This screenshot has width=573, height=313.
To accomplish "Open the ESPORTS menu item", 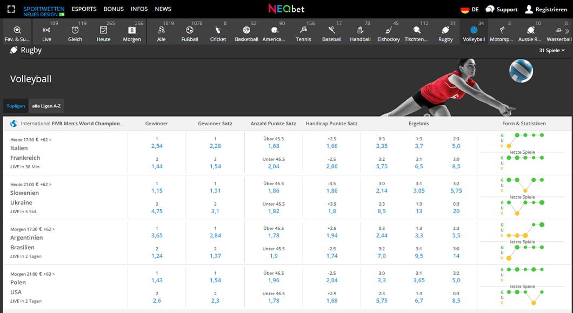I will point(84,9).
